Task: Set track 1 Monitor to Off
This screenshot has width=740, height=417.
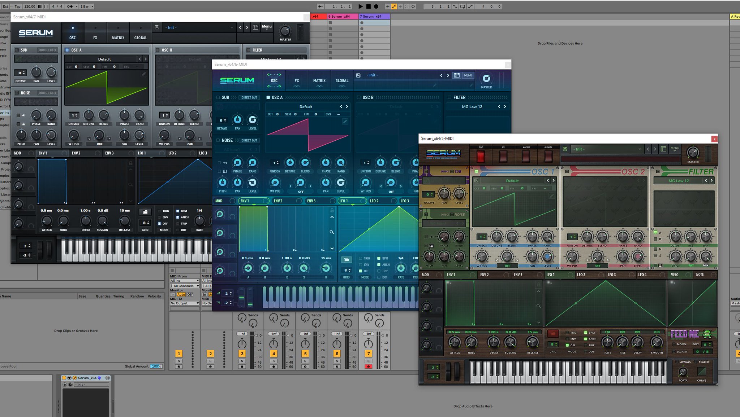Action: tap(190, 294)
